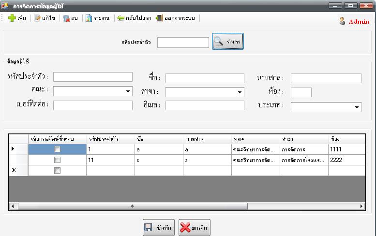Maximize the user management window
Viewport: 376px width, 236px height.
pos(350,5)
